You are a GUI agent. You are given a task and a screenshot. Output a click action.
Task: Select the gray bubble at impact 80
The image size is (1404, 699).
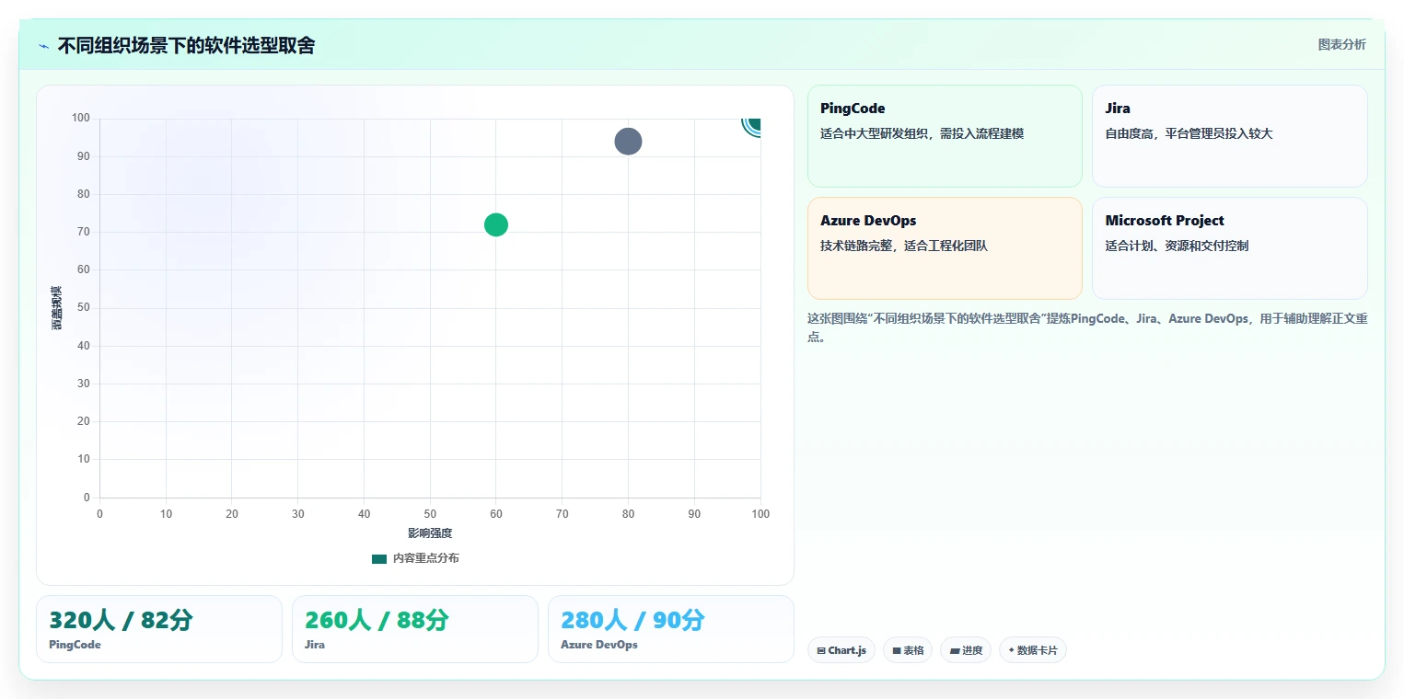[628, 142]
